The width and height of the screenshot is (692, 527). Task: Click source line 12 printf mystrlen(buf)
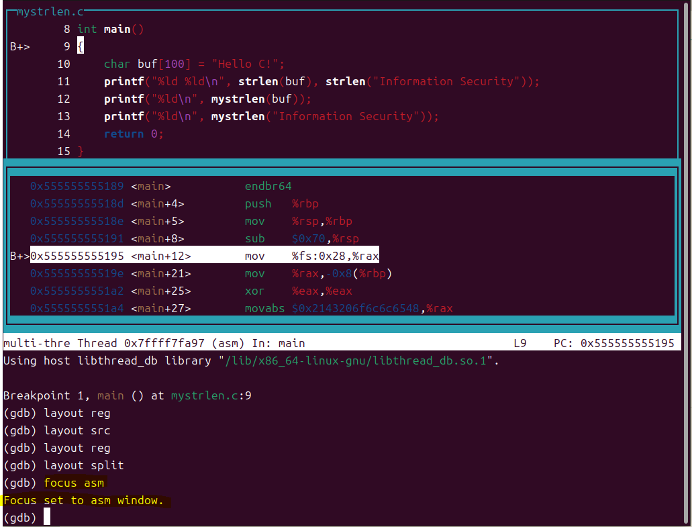click(185, 99)
